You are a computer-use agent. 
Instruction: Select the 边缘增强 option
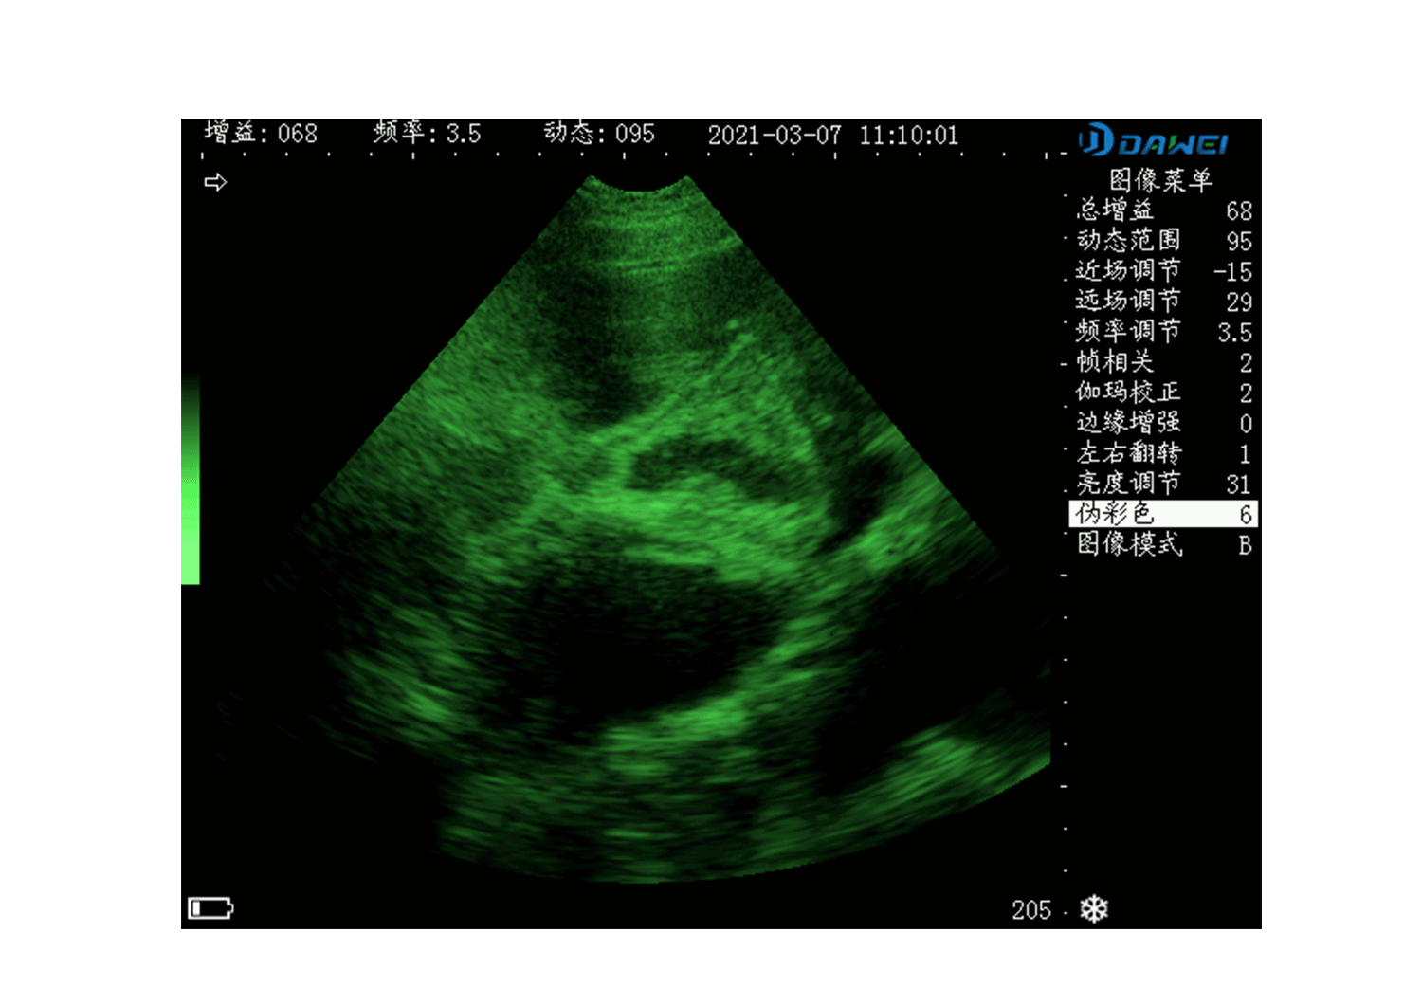1163,423
